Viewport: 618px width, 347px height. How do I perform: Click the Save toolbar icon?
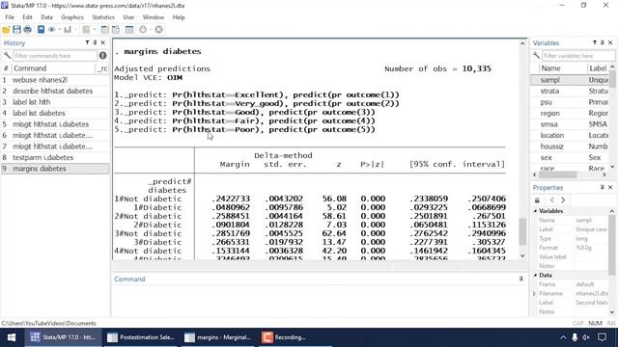coord(16,30)
